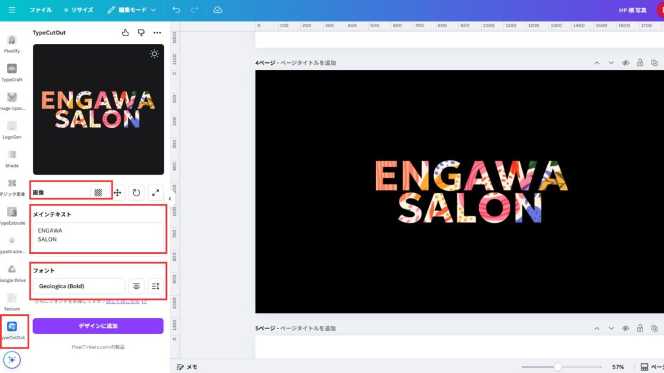Open the TypeGradient app
This screenshot has height=373, width=664.
pos(12,245)
